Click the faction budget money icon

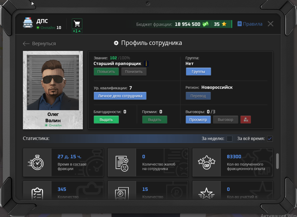(x=205, y=24)
